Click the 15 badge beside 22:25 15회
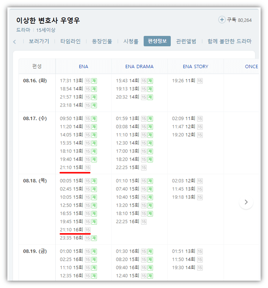 click(144, 167)
